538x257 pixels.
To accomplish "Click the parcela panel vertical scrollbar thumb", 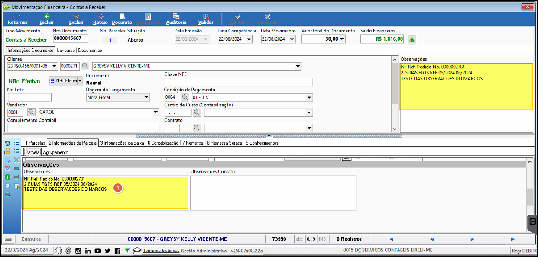I will (x=529, y=197).
